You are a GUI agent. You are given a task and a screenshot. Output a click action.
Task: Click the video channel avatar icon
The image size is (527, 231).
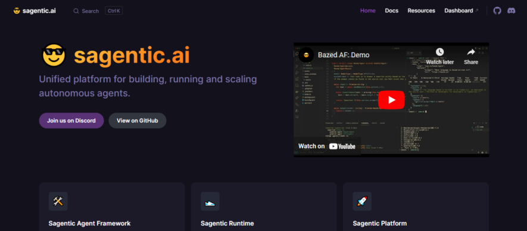(306, 55)
